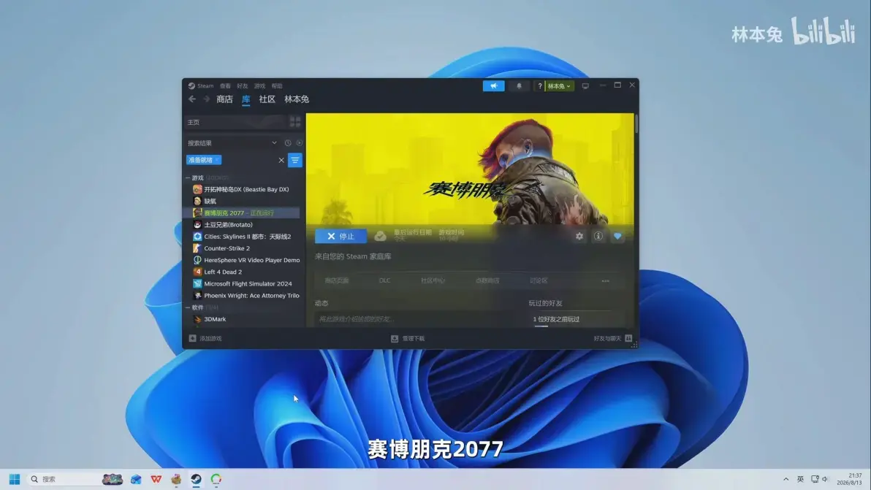This screenshot has width=871, height=490.
Task: Toggle the advanced filter button
Action: 295,161
